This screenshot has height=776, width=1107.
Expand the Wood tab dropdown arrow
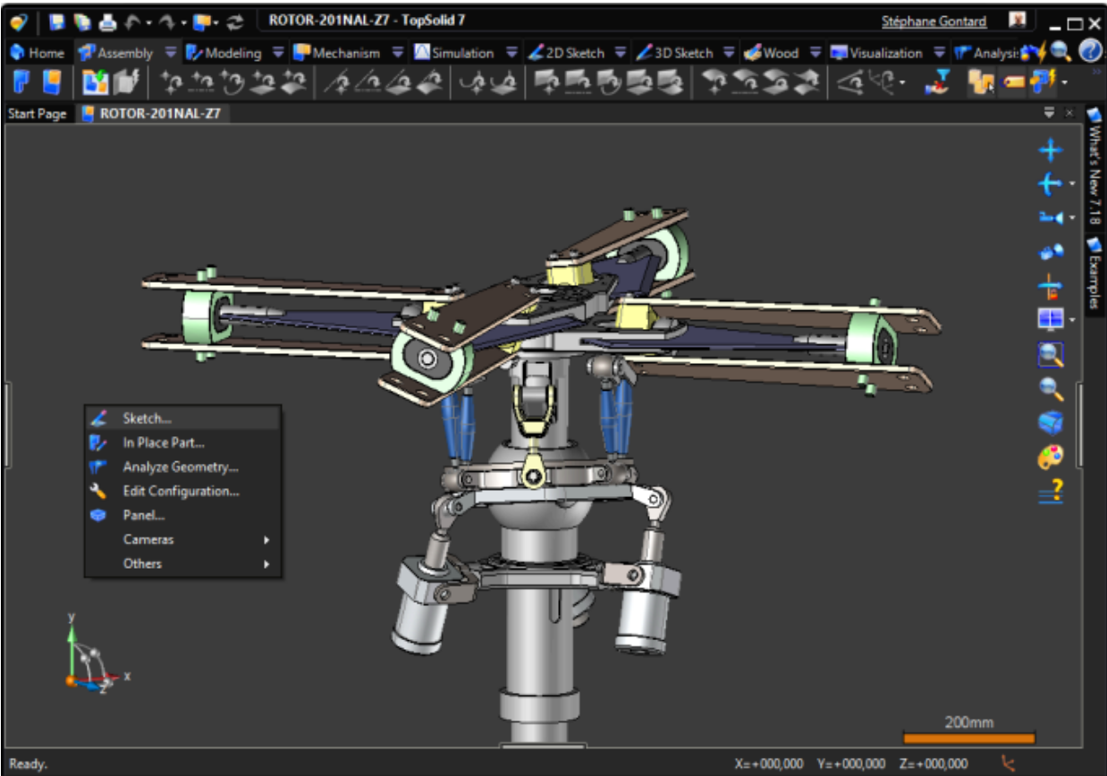pos(815,53)
